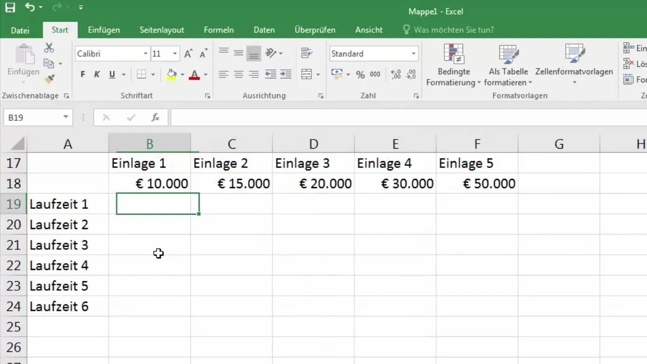Align cell content to the top
Viewport: 647px width, 364px height.
pos(224,53)
